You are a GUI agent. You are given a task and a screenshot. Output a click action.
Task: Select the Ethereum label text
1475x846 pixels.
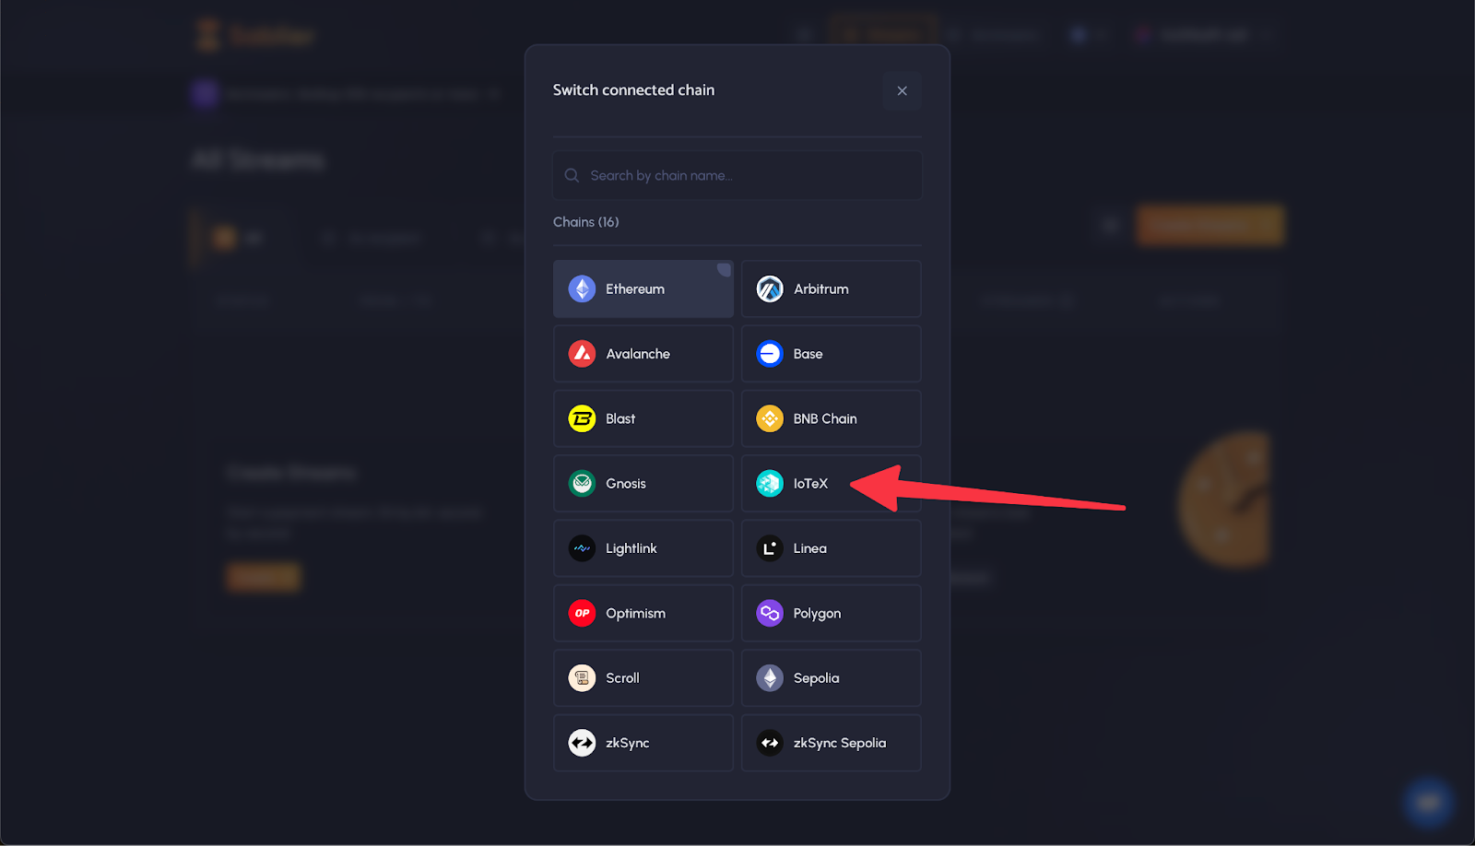click(x=635, y=289)
